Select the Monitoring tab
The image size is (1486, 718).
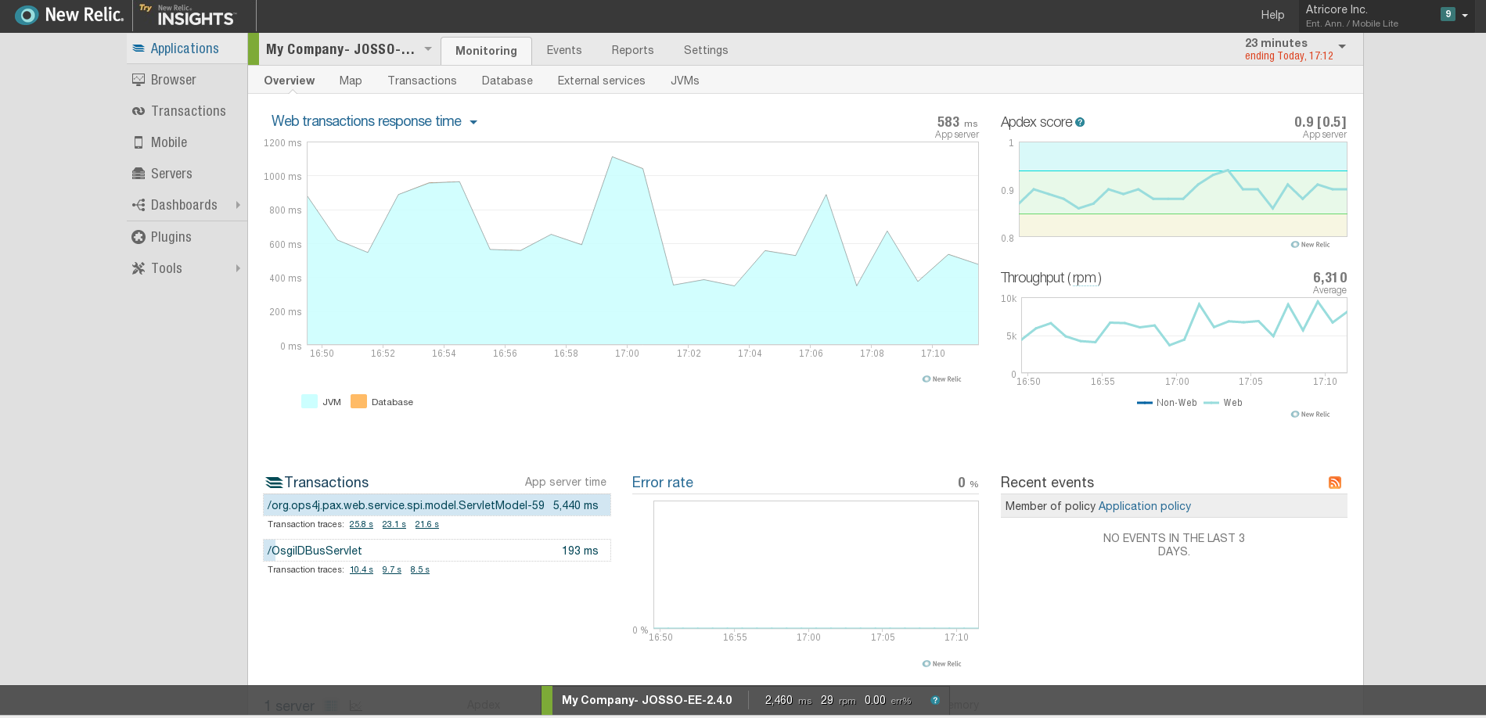tap(486, 50)
